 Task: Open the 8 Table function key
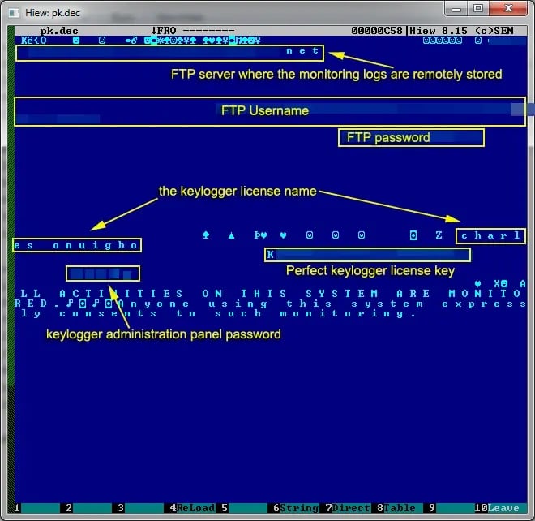400,508
